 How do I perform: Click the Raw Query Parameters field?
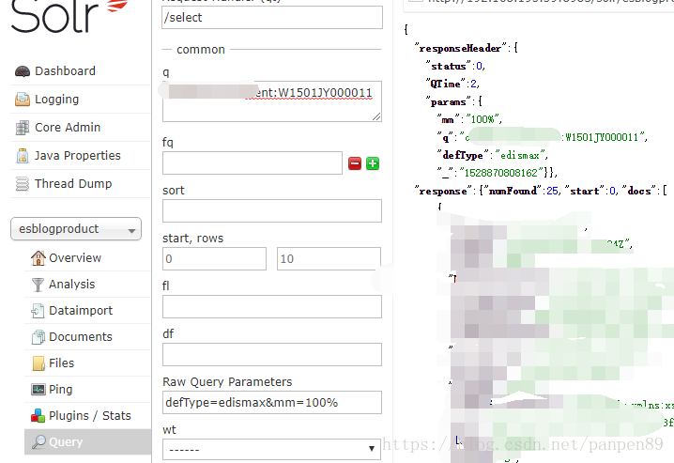pos(272,402)
